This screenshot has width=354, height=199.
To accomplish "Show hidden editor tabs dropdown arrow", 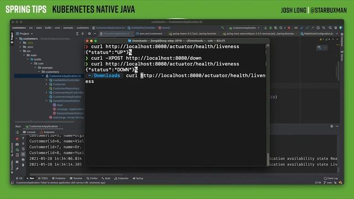I will click(337, 34).
